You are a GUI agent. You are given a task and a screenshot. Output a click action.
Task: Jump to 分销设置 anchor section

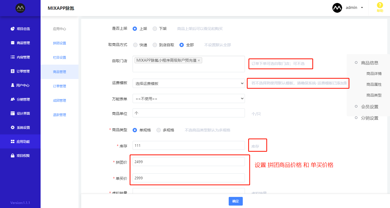tap(370, 118)
